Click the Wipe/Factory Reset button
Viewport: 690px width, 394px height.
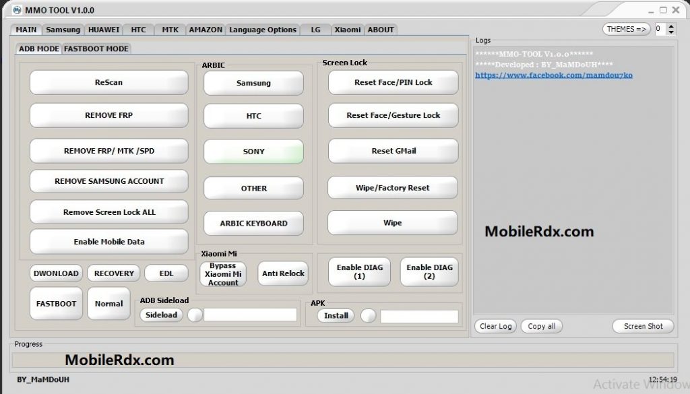coord(393,188)
